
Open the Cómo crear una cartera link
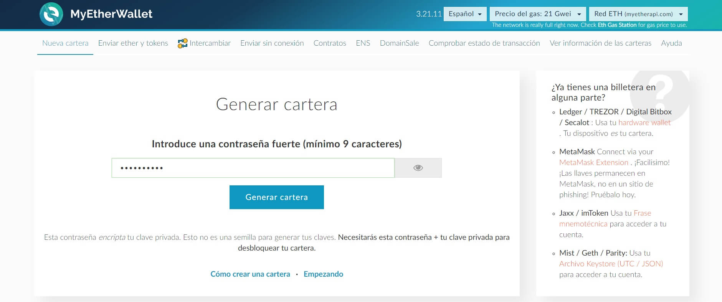250,274
